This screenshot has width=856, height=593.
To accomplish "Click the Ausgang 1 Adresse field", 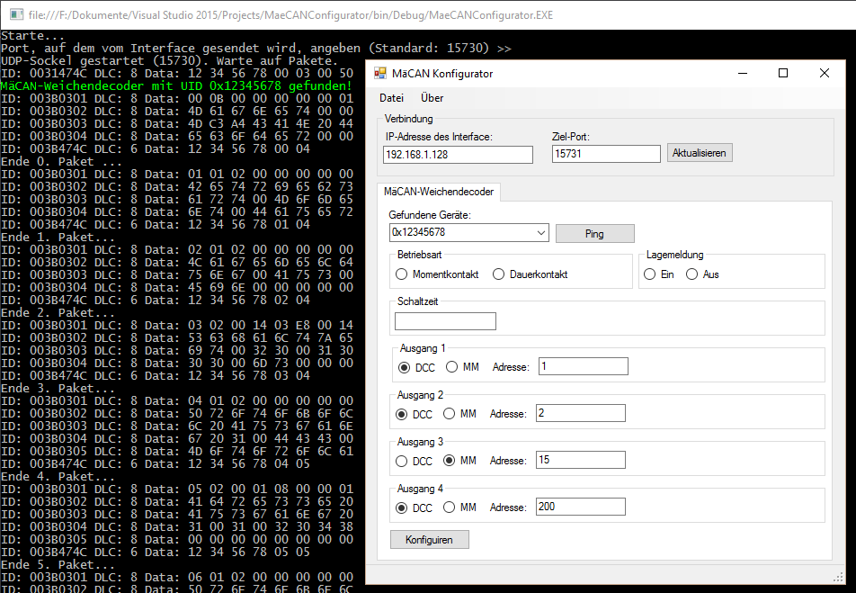I will (x=583, y=366).
